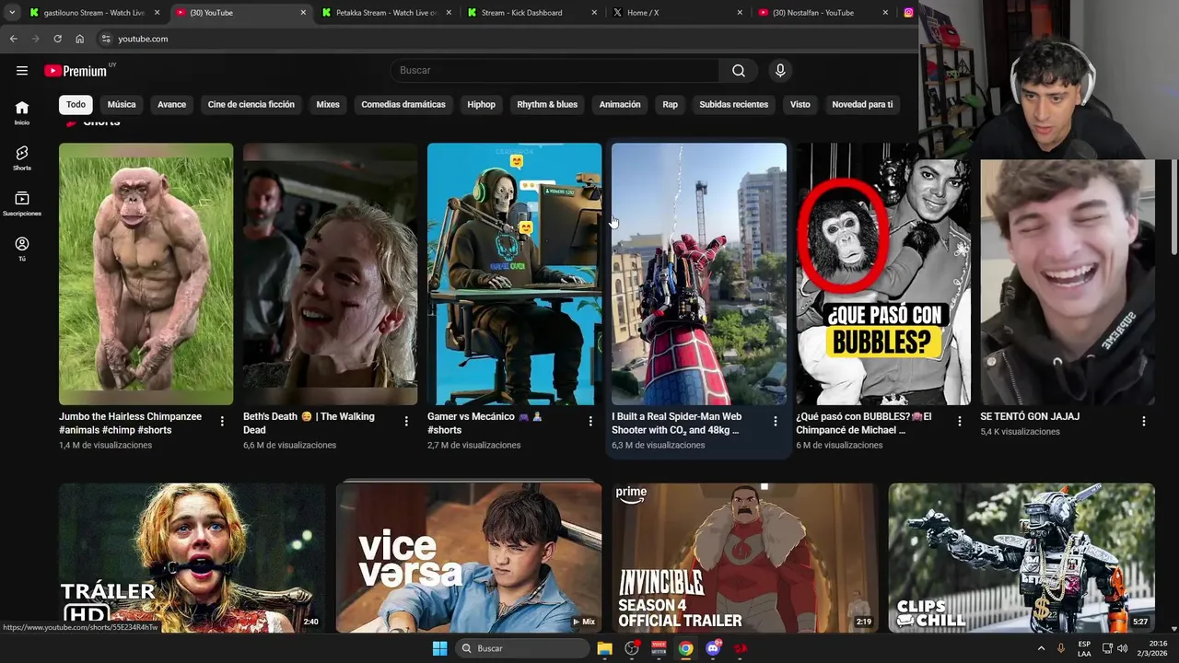Click the SE TENTÓ GON JAJAJ title

pos(1030,416)
